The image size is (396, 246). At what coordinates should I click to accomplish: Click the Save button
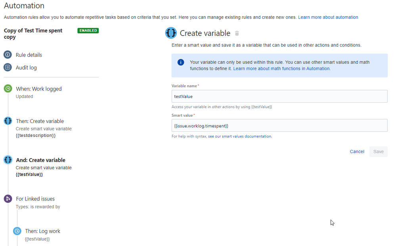tap(378, 151)
